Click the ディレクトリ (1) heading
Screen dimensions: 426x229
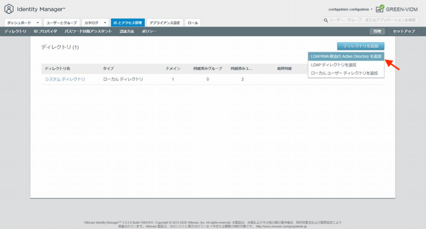coord(60,47)
